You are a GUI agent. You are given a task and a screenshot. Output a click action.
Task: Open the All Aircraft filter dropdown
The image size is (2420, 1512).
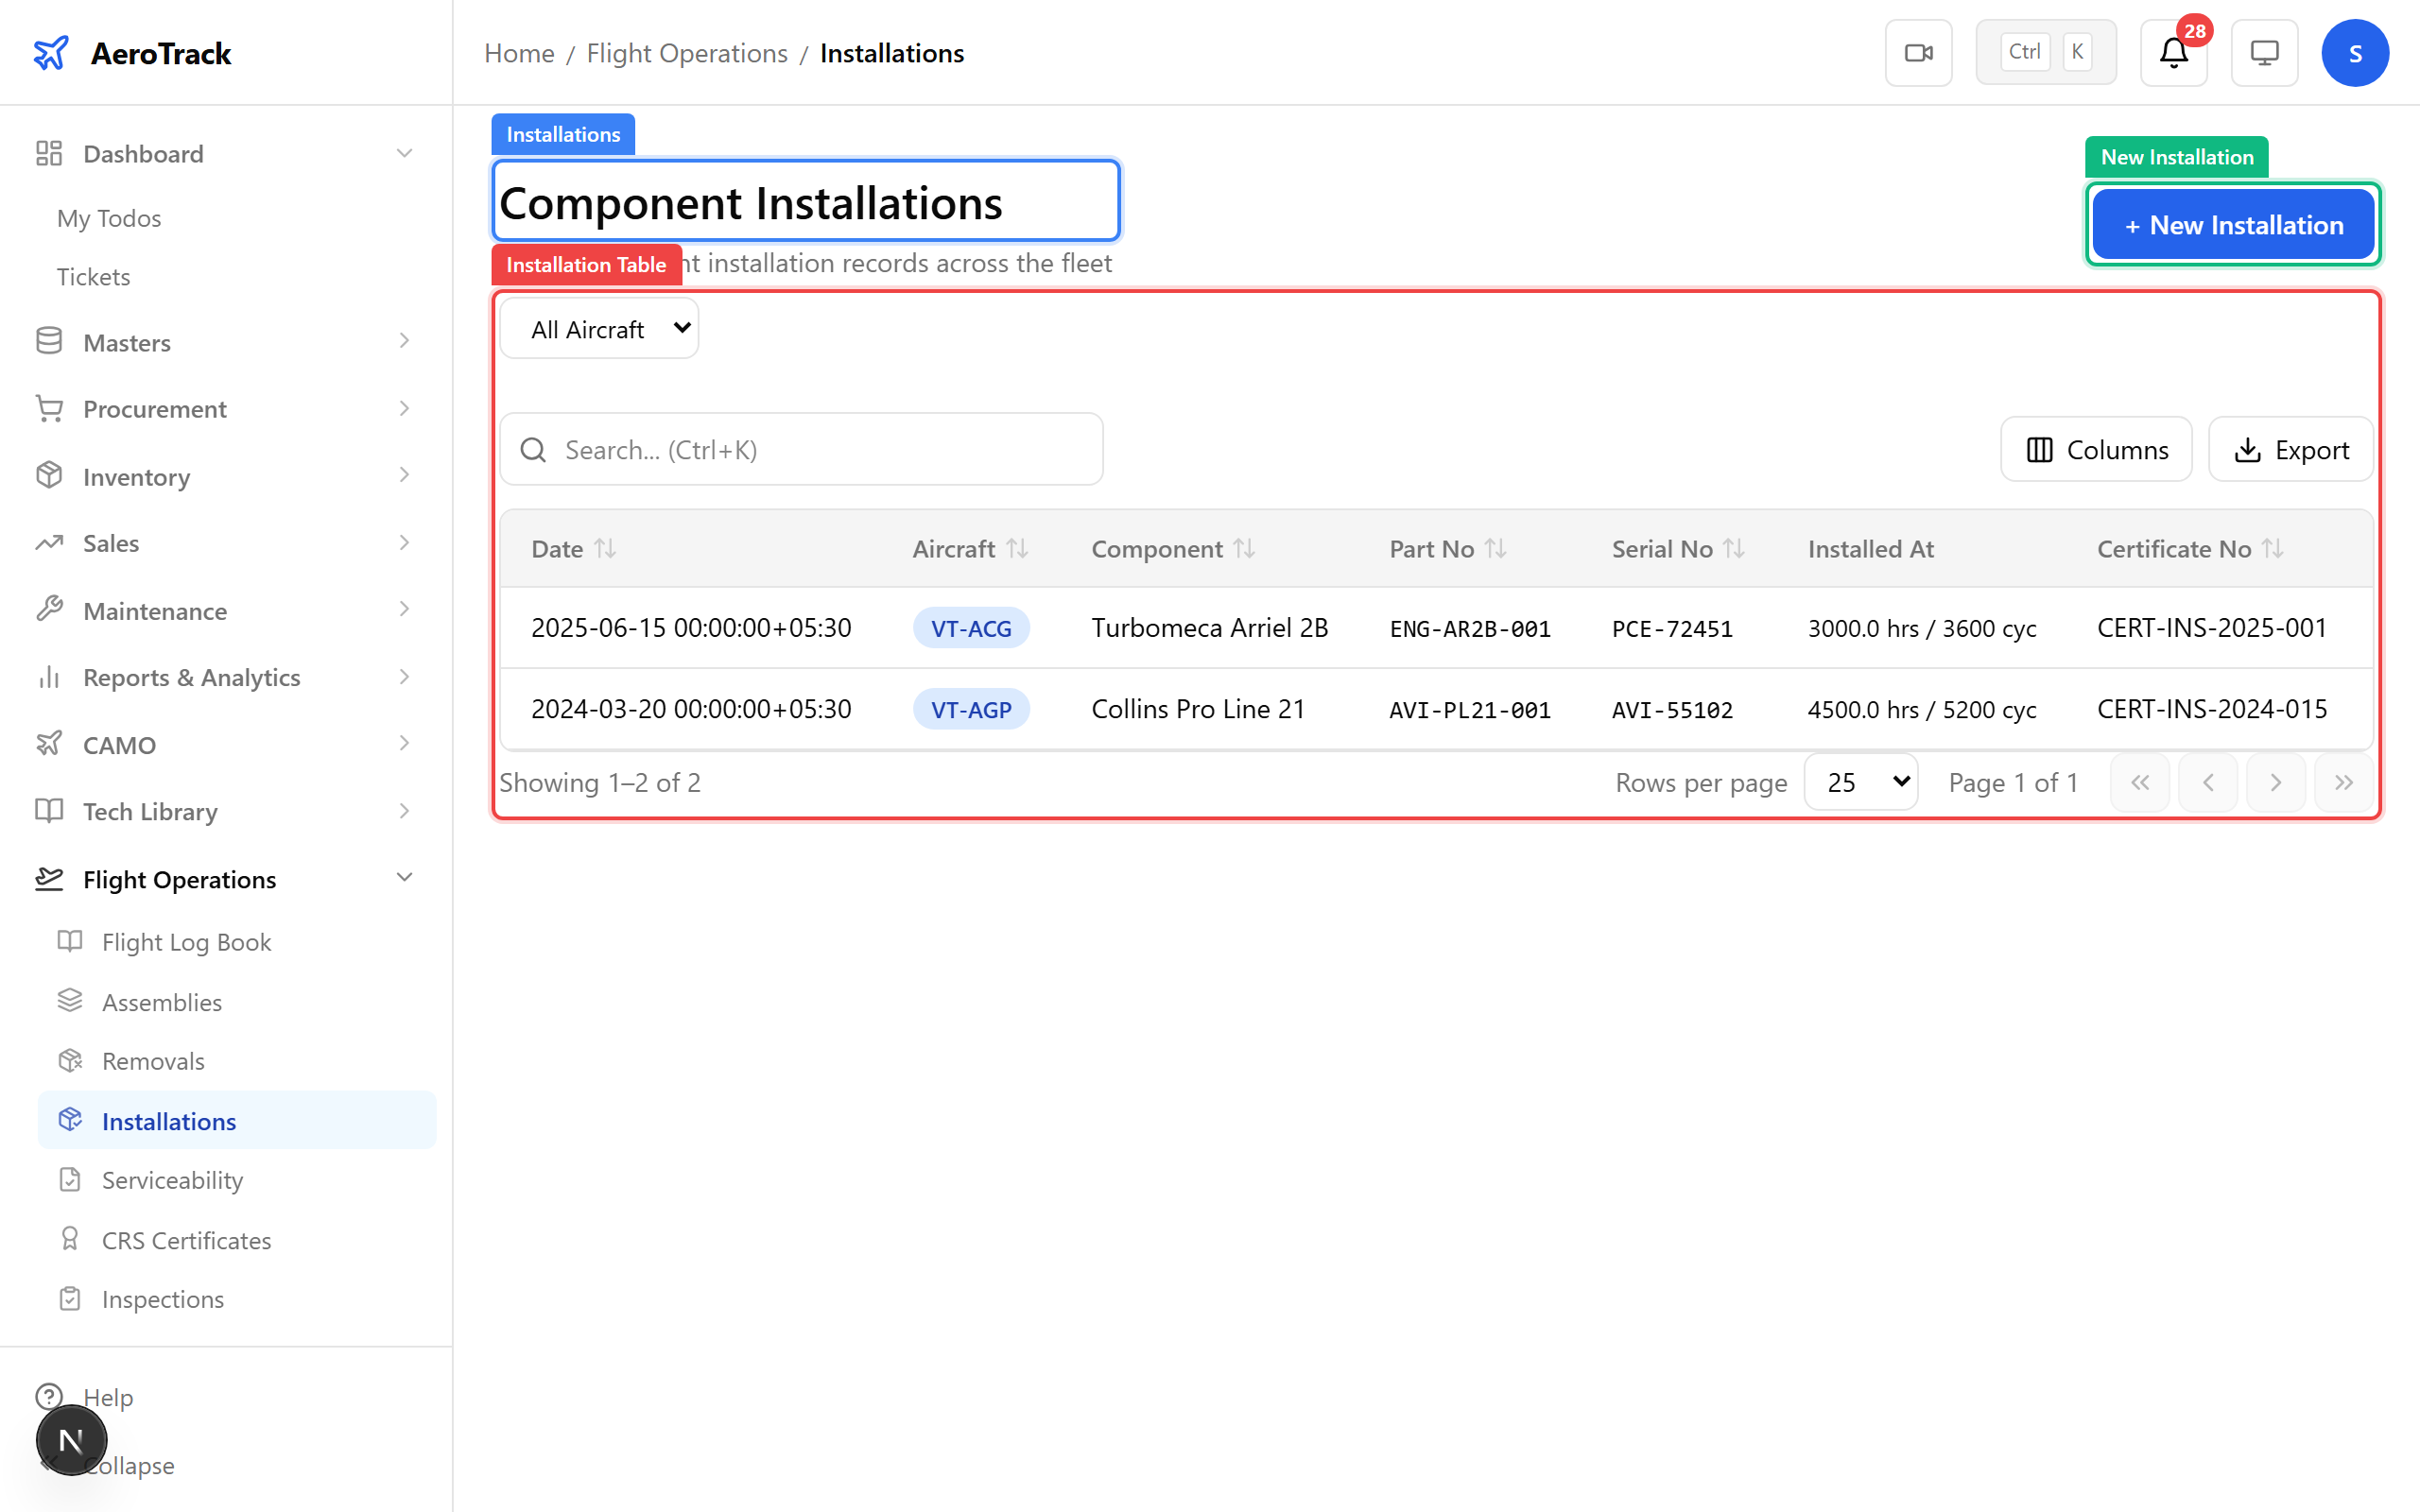point(600,329)
